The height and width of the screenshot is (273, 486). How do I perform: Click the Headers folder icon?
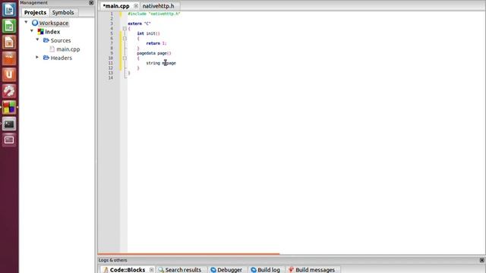46,58
